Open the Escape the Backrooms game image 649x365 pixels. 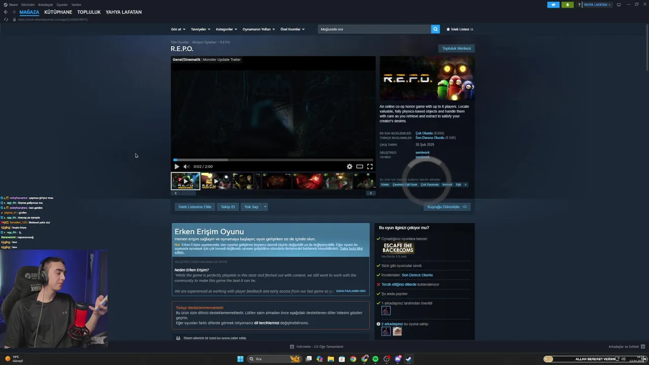pos(398,248)
